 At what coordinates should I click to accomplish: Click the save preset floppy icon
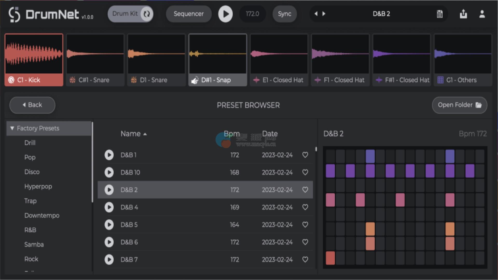439,14
